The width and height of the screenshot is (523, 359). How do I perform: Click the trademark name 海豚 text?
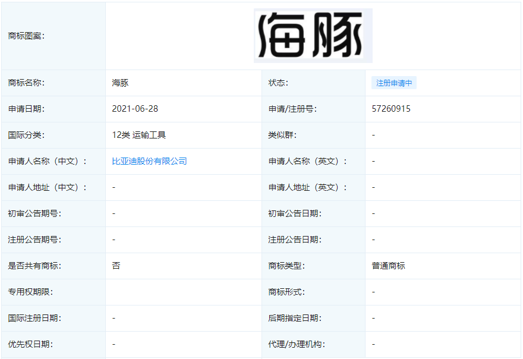[116, 83]
